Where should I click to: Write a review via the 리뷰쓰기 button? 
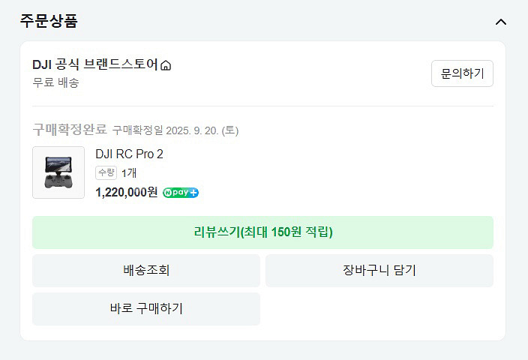click(x=262, y=232)
